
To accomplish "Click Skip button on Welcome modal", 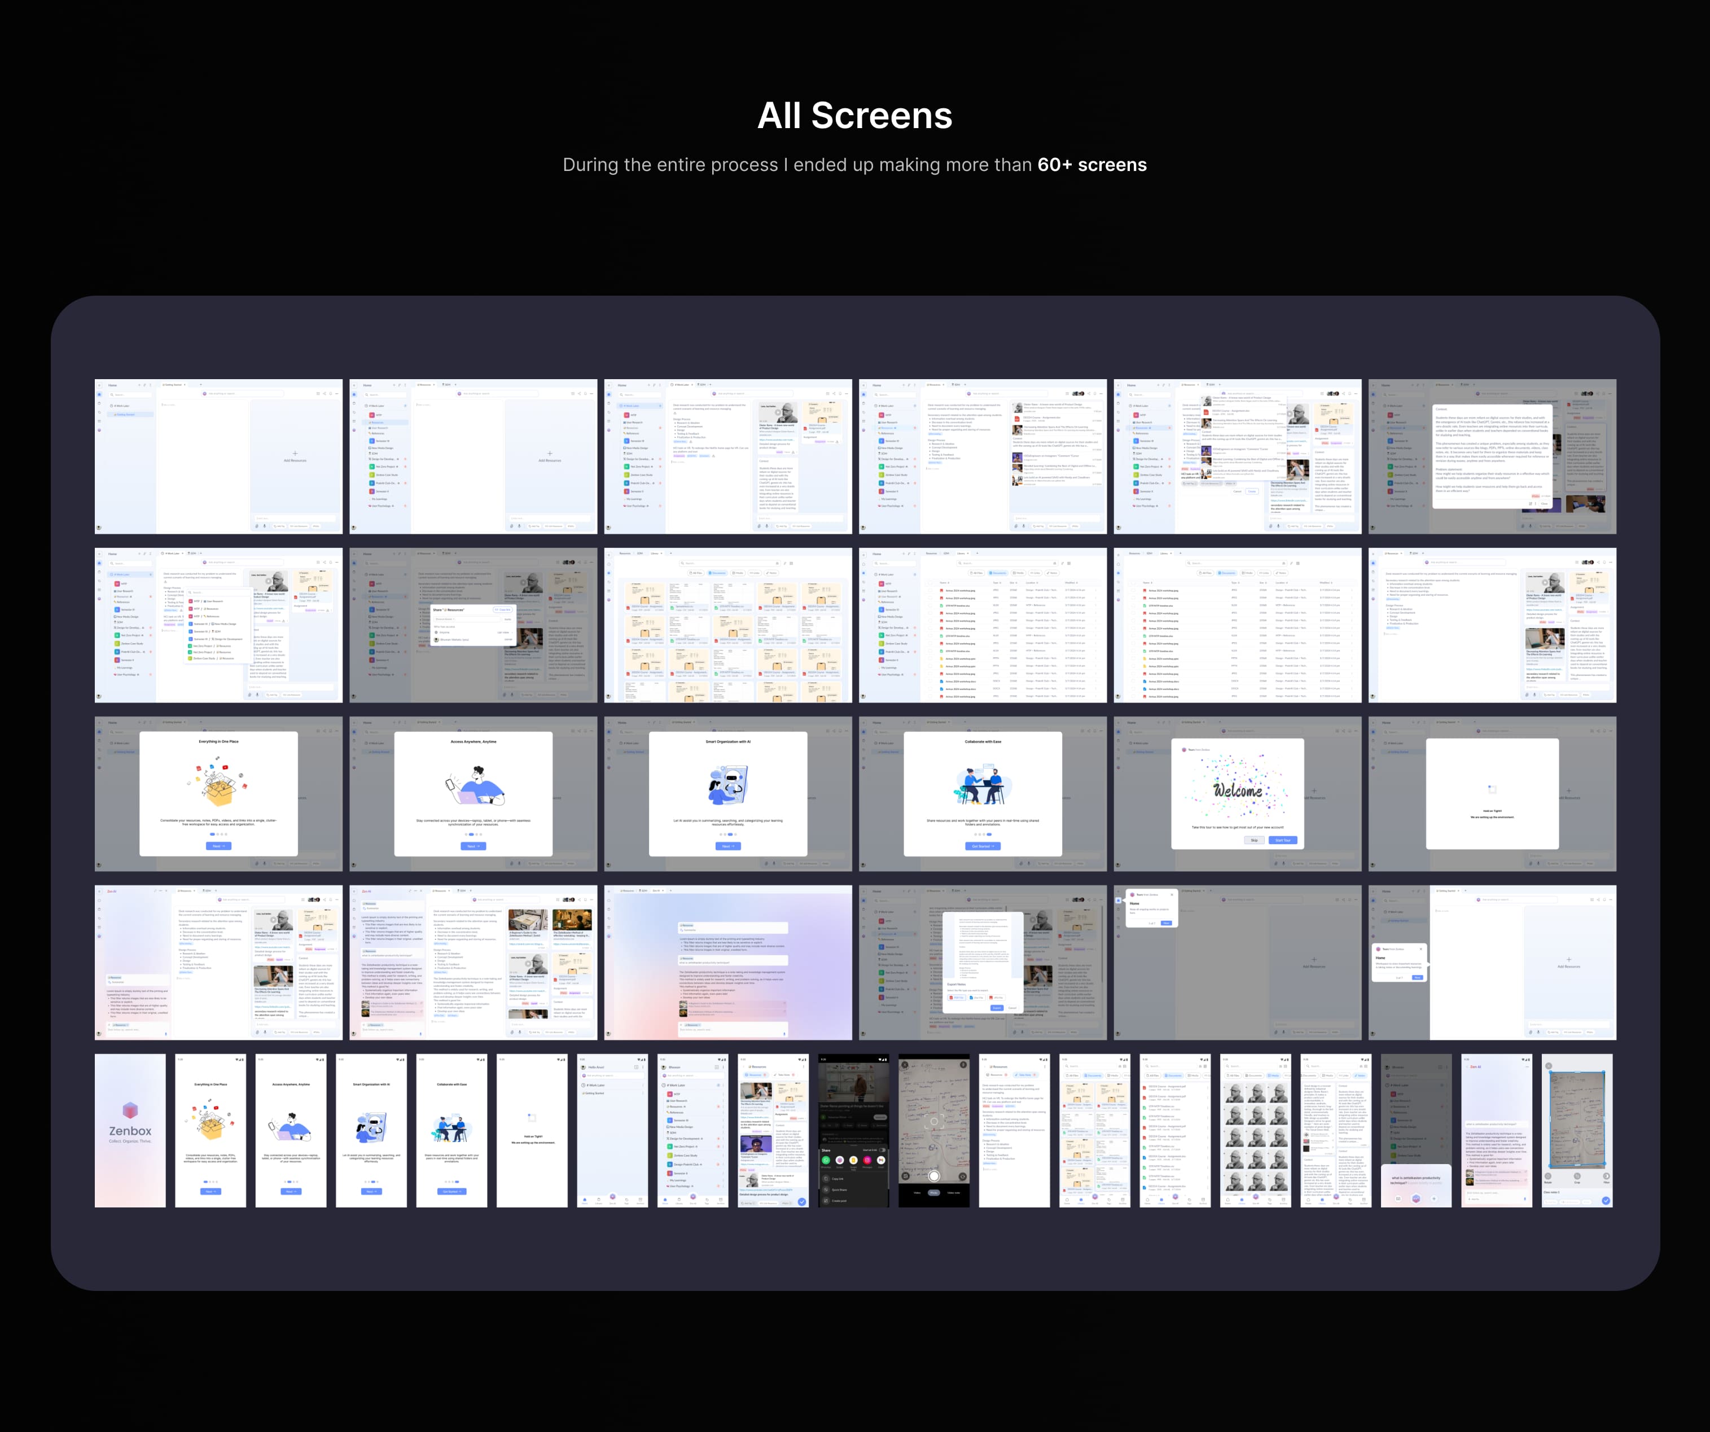I will tap(1254, 840).
